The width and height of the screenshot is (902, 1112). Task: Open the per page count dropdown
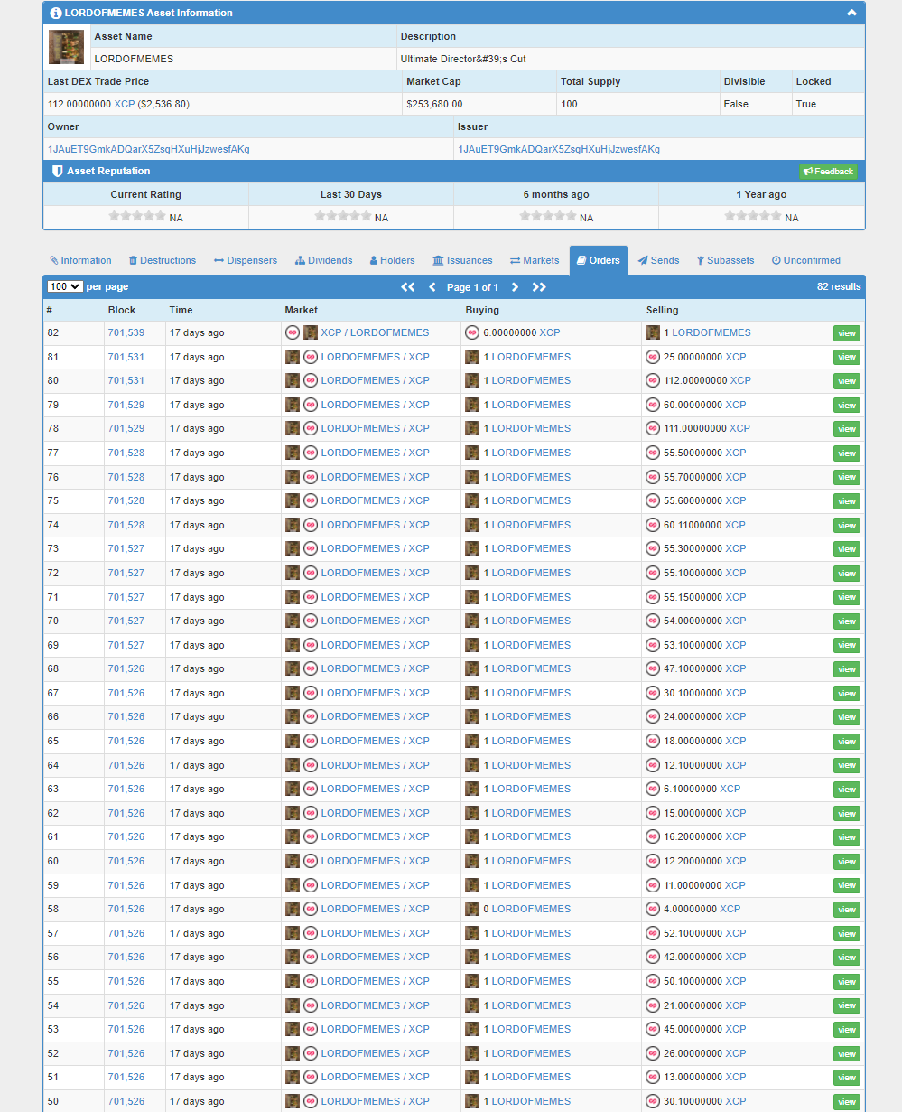(x=65, y=286)
